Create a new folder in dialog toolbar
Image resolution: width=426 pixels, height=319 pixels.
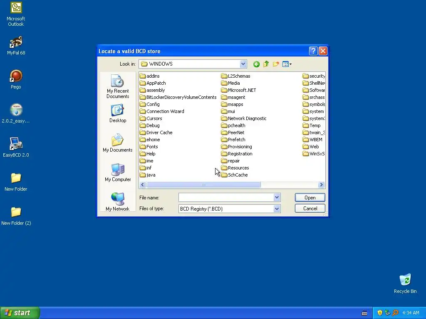click(x=276, y=64)
